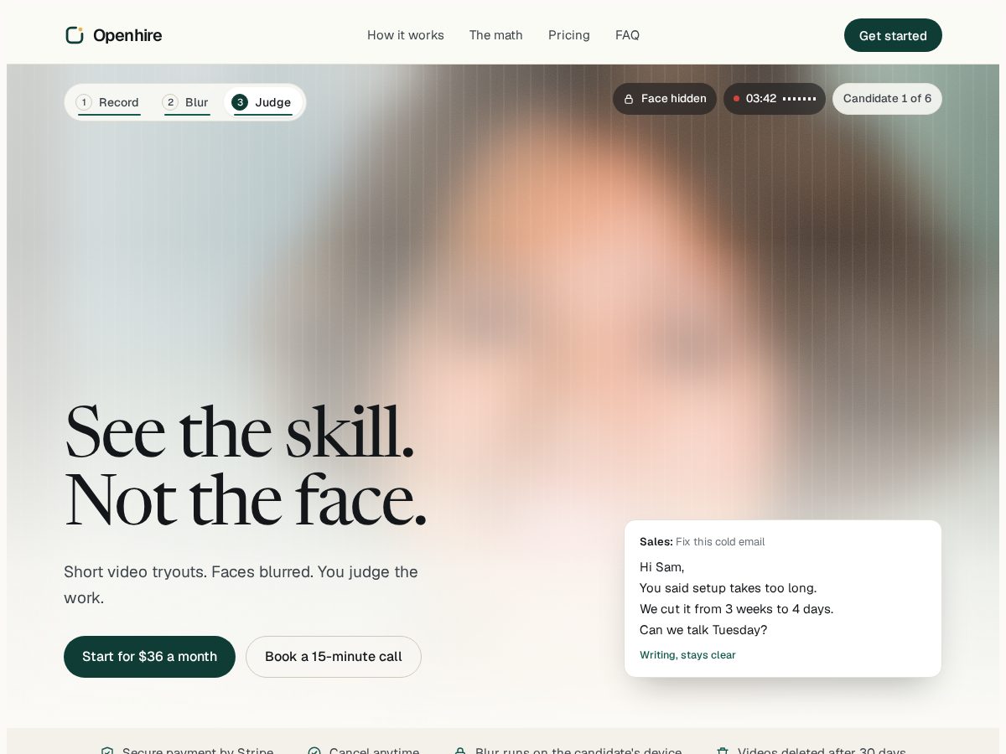Click the 'Not the face.' headline line
The height and width of the screenshot is (754, 1006).
(x=246, y=500)
